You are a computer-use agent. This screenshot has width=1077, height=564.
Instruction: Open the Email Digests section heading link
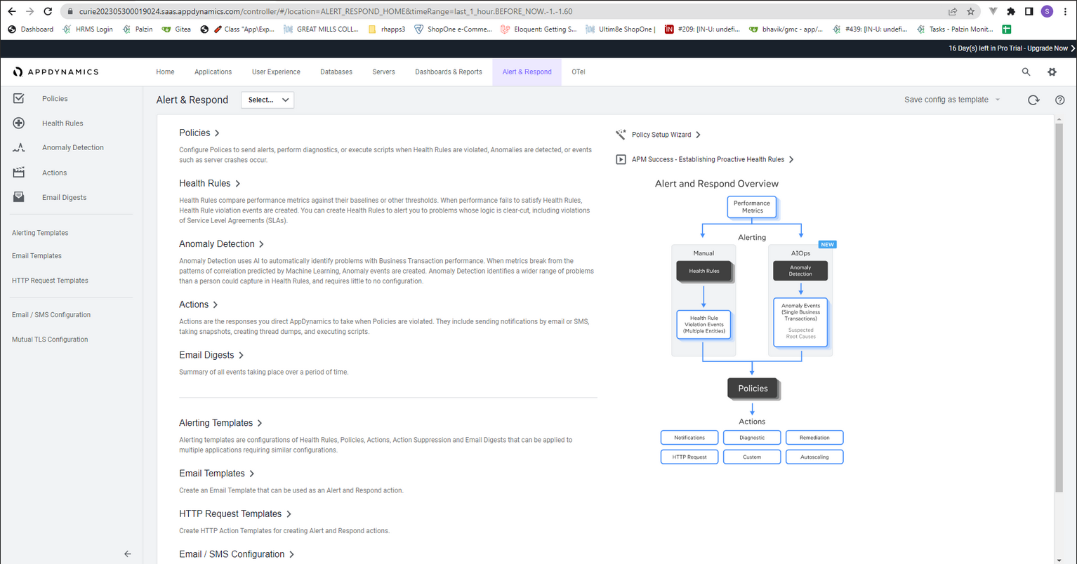206,355
